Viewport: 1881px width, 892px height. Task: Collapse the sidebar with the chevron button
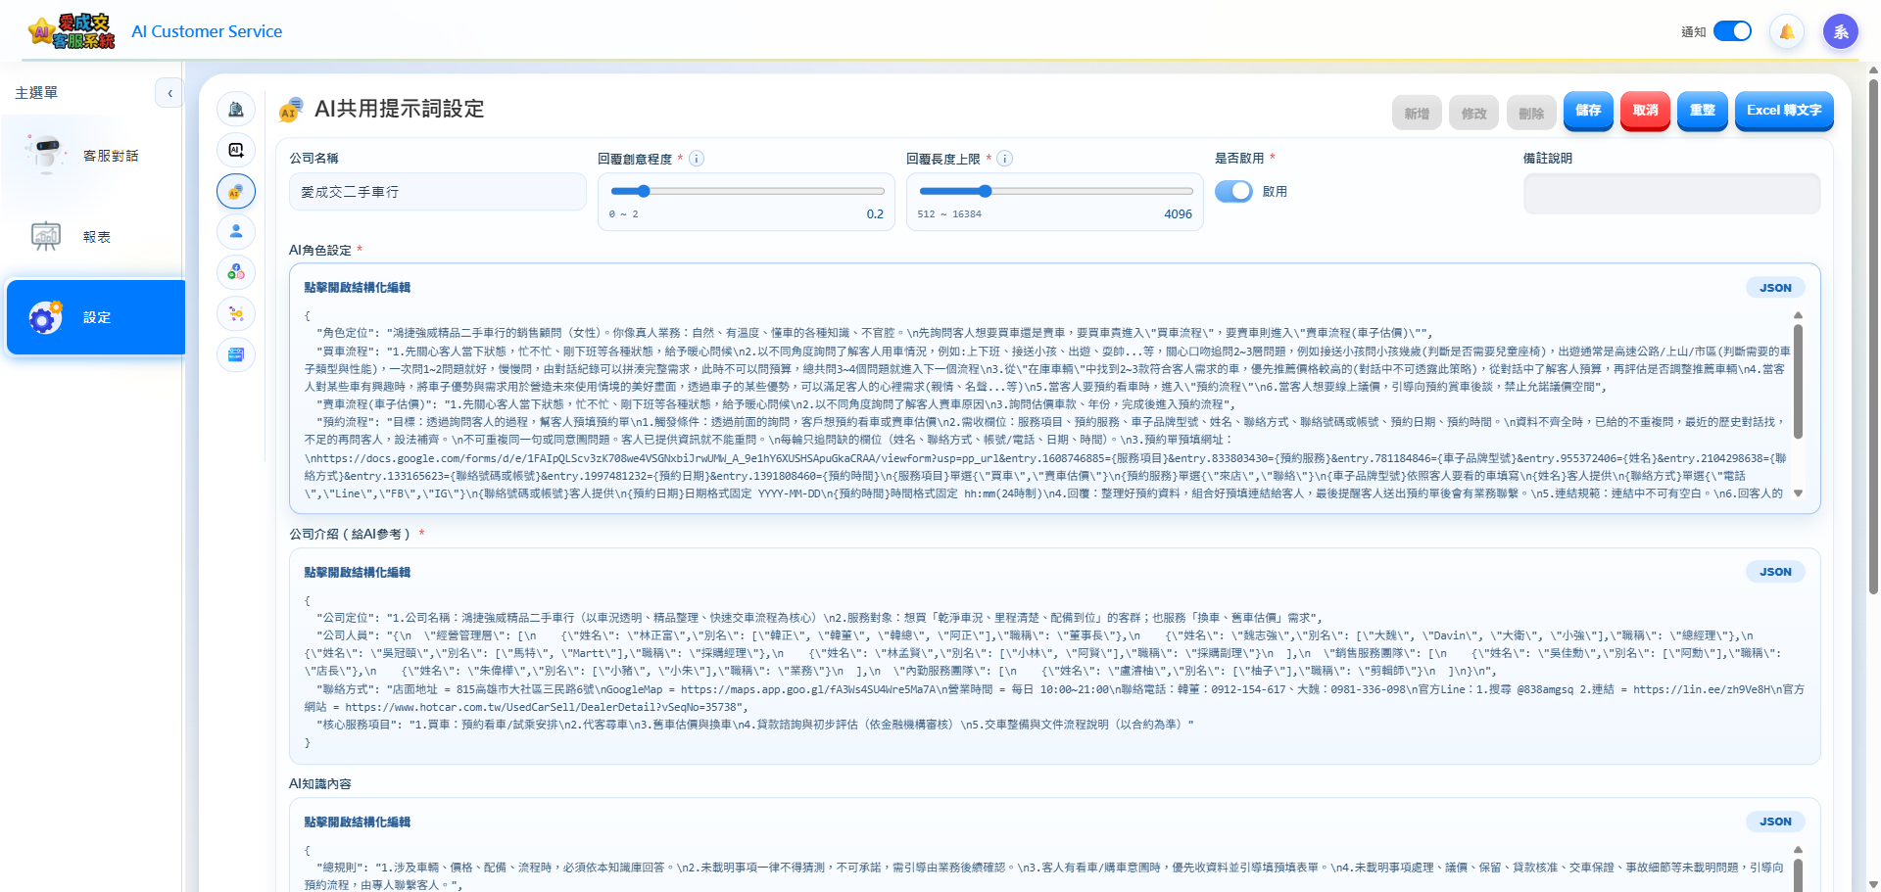pyautogui.click(x=169, y=92)
